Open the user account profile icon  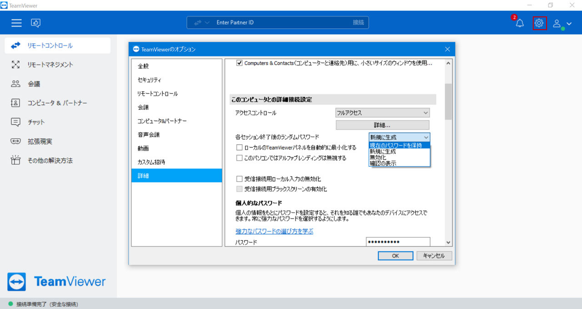click(x=562, y=24)
